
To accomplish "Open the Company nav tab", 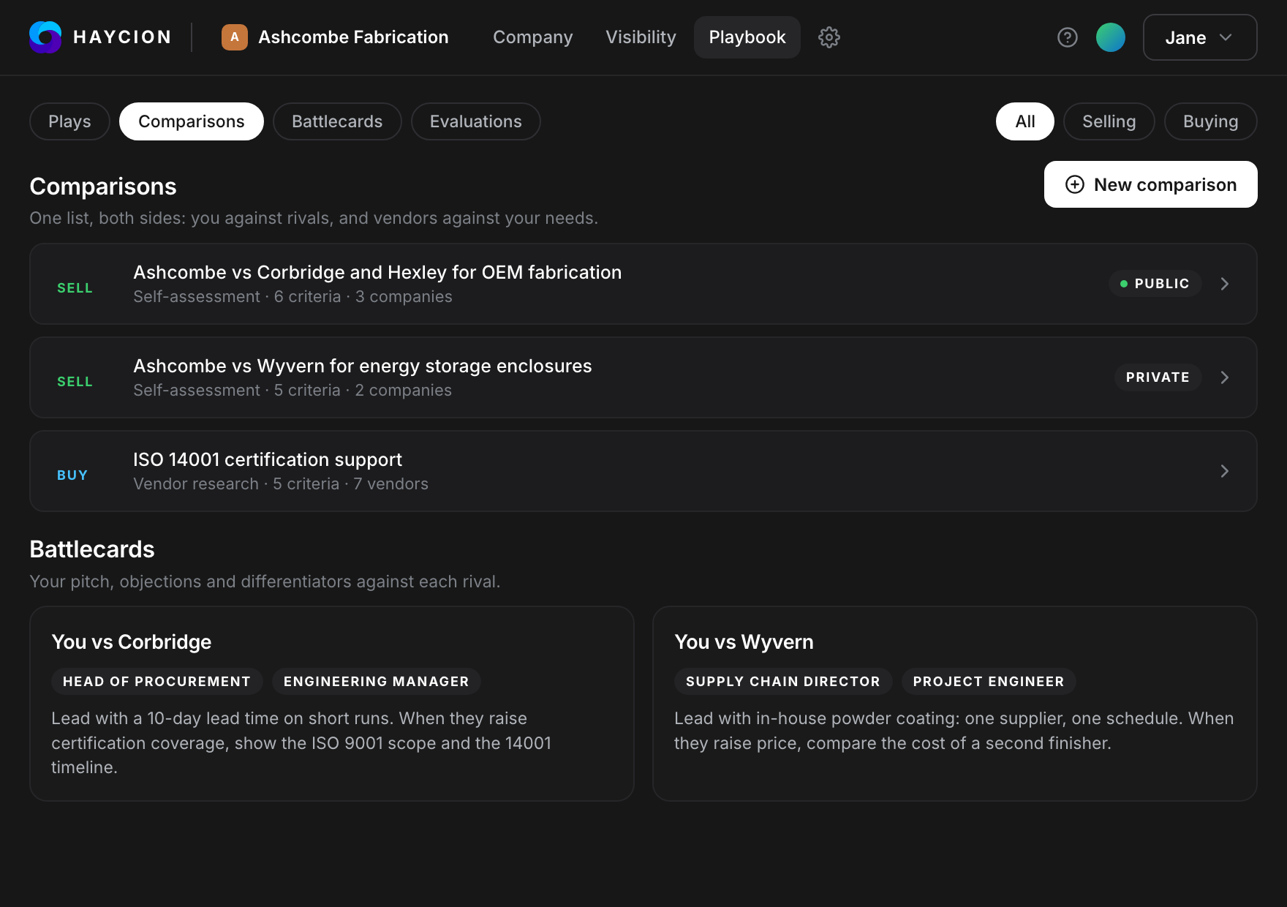I will pyautogui.click(x=533, y=37).
